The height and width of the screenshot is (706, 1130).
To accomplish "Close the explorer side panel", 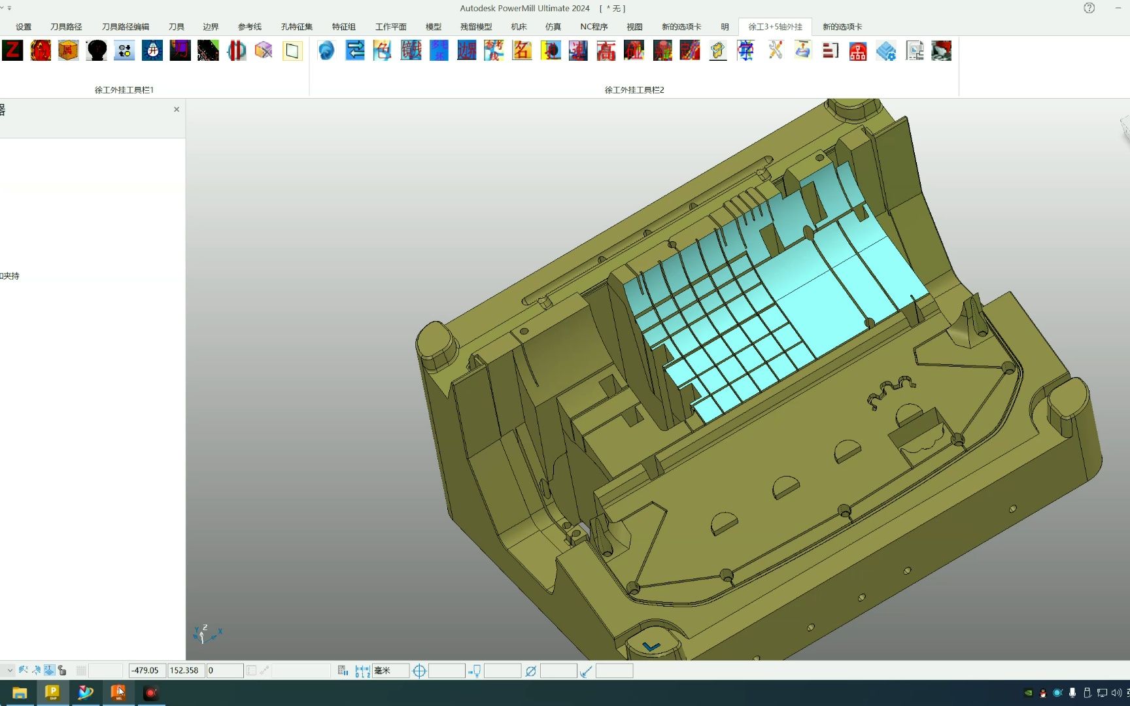I will [177, 109].
